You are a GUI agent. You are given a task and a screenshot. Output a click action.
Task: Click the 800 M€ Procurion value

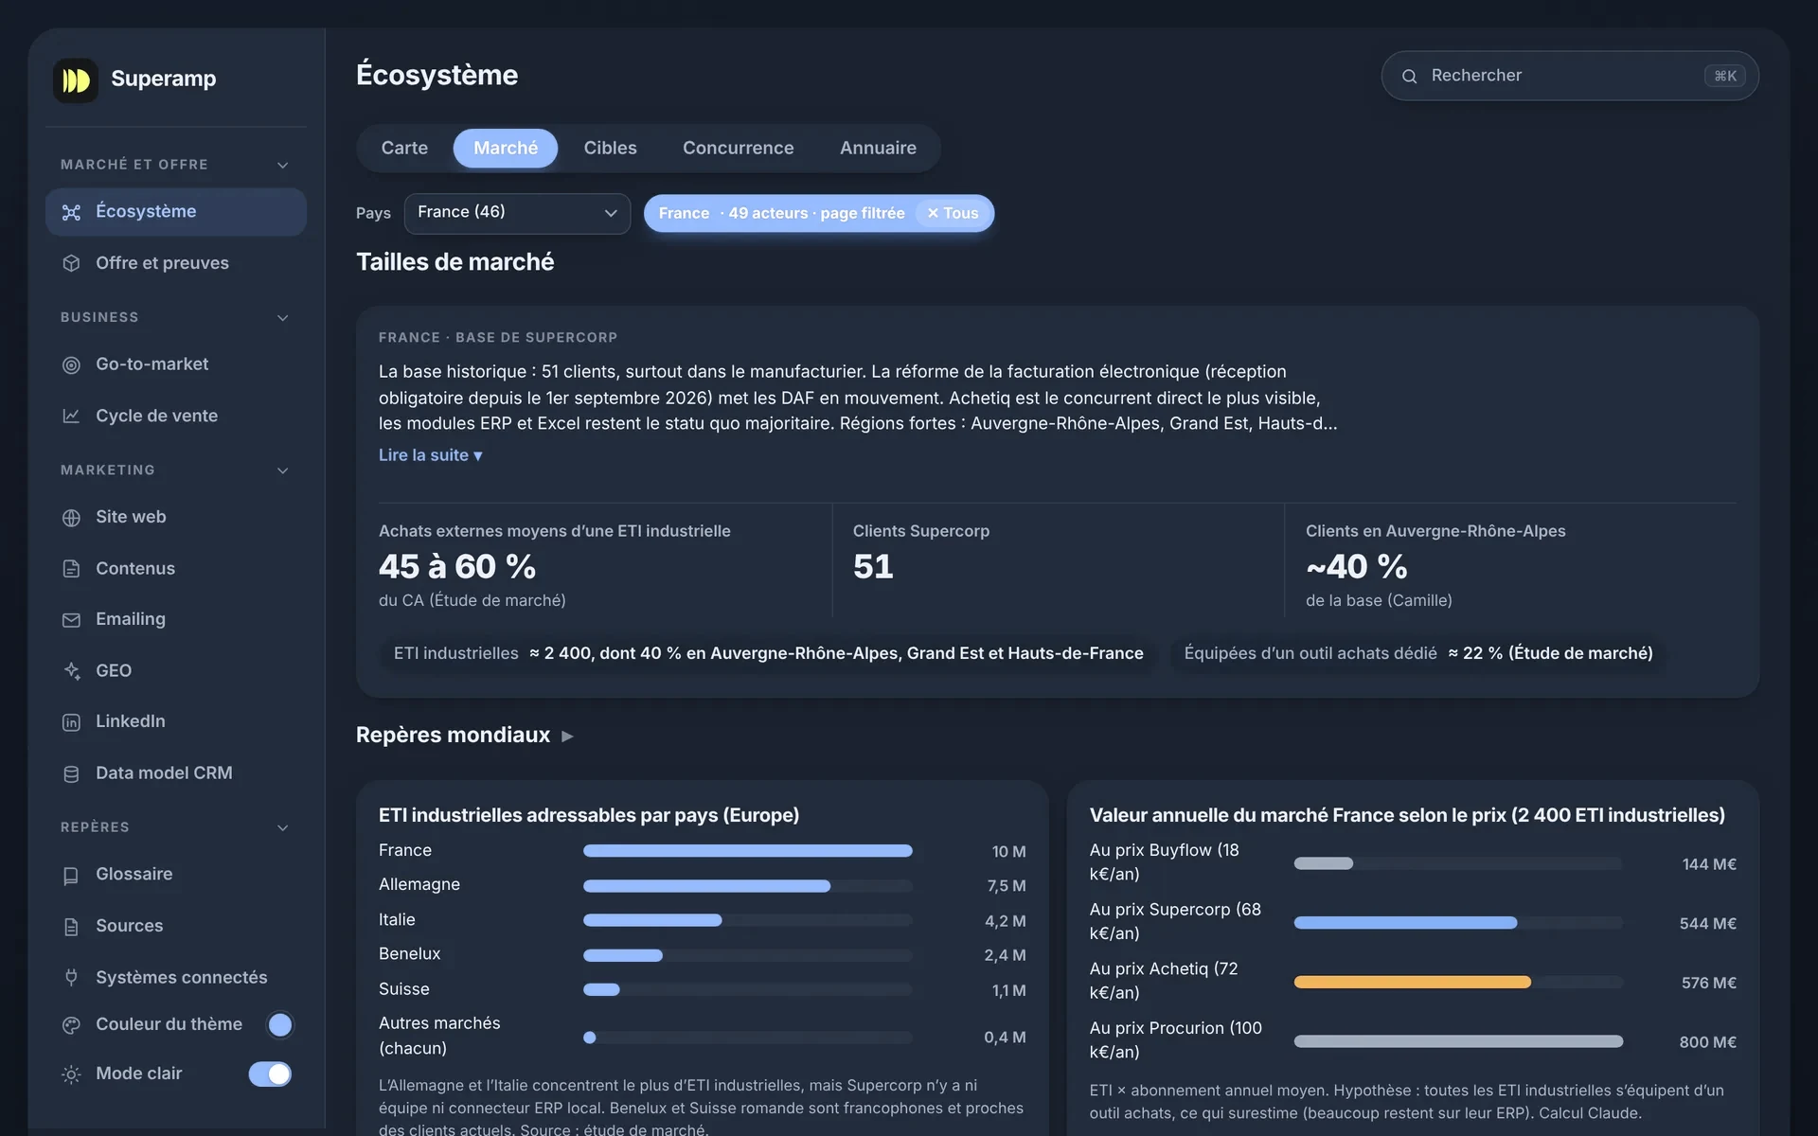[x=1708, y=1042]
